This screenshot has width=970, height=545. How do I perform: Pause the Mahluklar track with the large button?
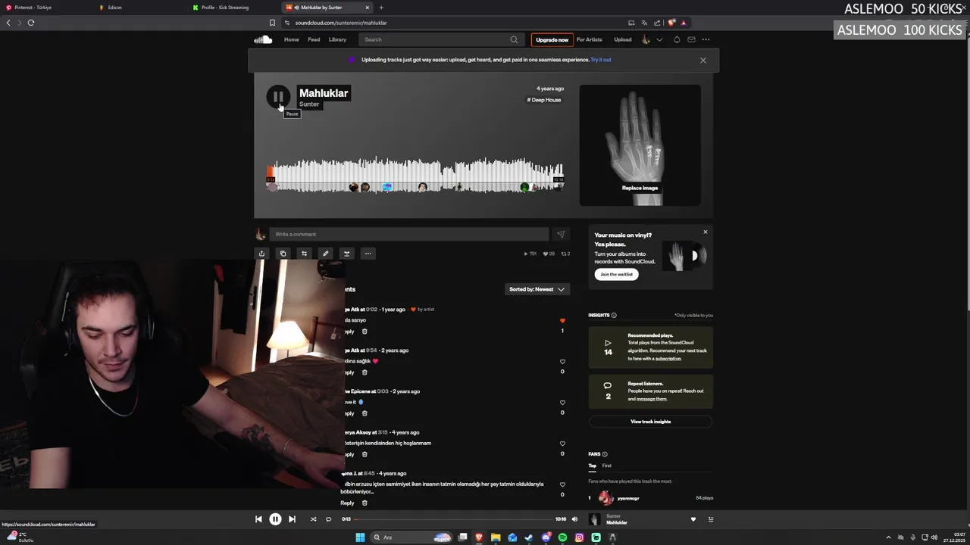tap(278, 97)
